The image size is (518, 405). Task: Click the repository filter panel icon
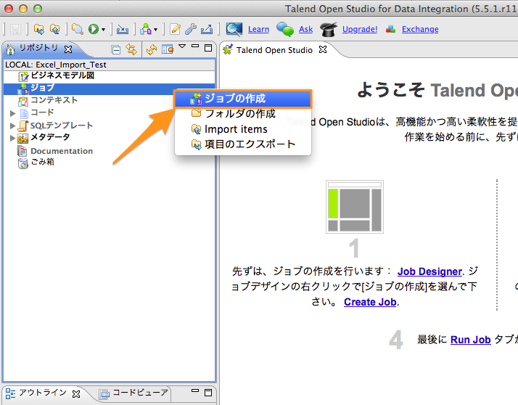[x=168, y=49]
